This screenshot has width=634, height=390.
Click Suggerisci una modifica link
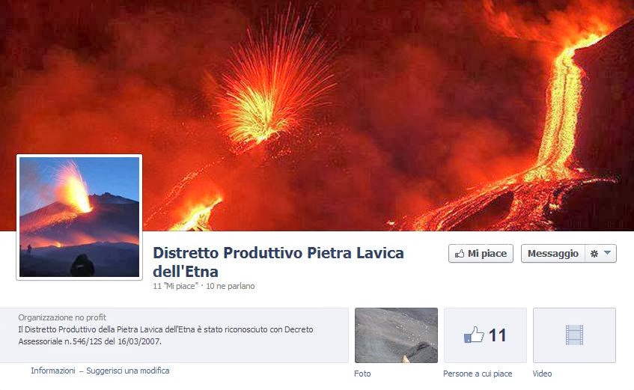coord(128,371)
